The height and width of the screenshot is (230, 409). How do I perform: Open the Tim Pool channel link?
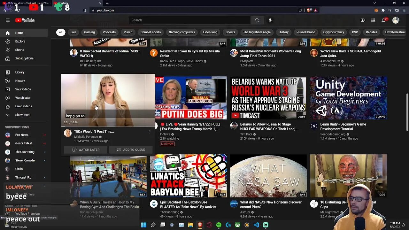pos(246,134)
